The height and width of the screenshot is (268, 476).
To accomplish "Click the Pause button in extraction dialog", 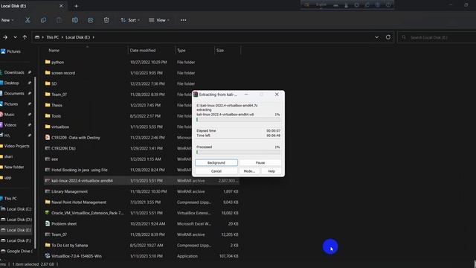I will pyautogui.click(x=260, y=163).
